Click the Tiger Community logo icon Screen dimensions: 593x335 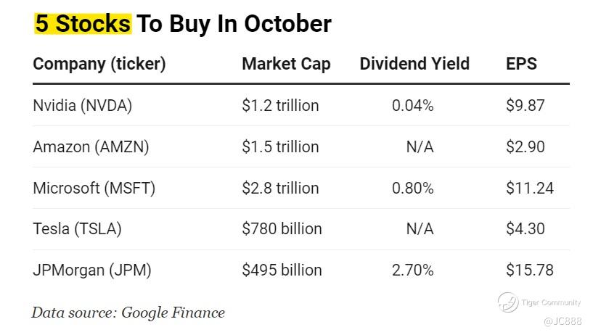[507, 301]
